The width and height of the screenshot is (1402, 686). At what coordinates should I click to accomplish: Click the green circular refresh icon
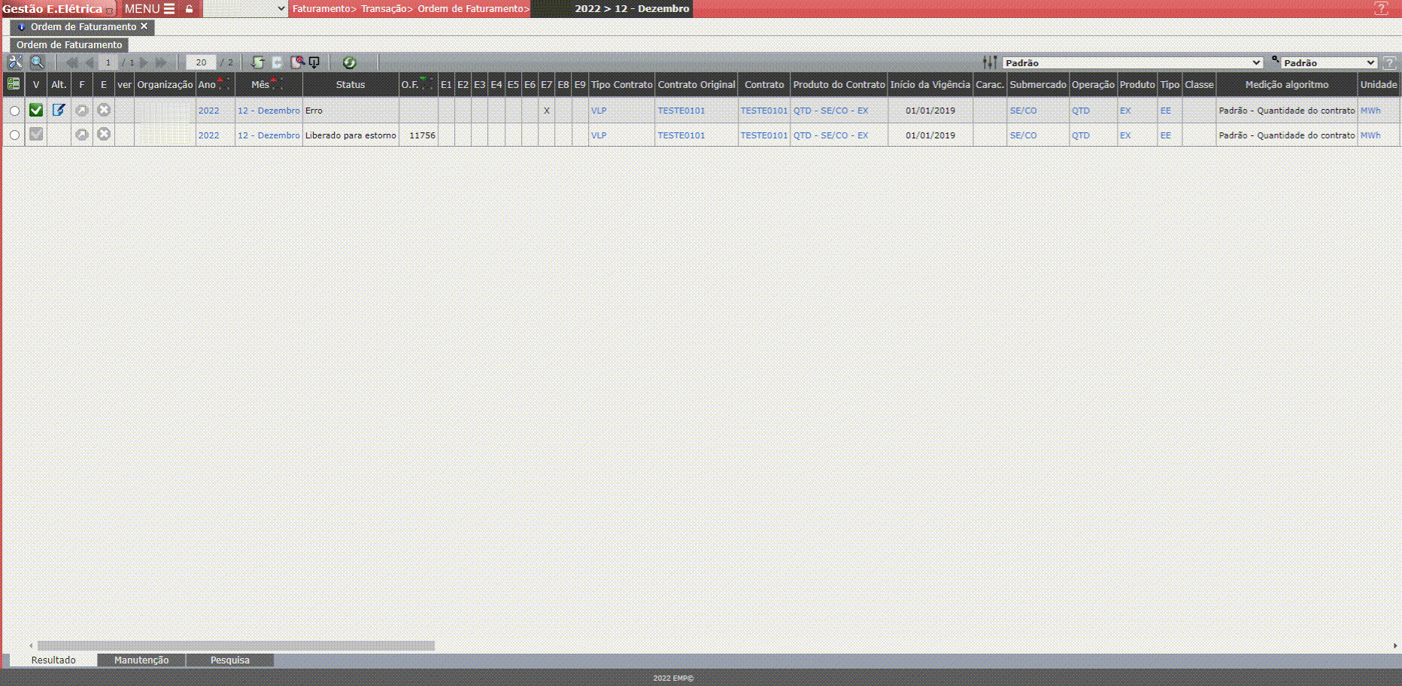(349, 62)
